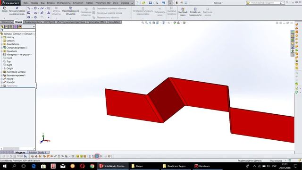Click the Эскиз sketch button in ribbon

[4, 9]
